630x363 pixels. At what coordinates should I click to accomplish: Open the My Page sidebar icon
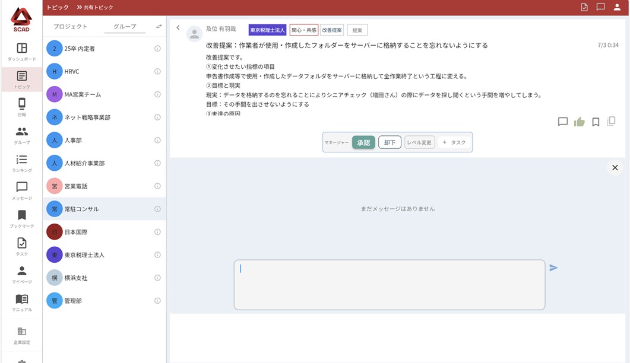click(x=22, y=274)
